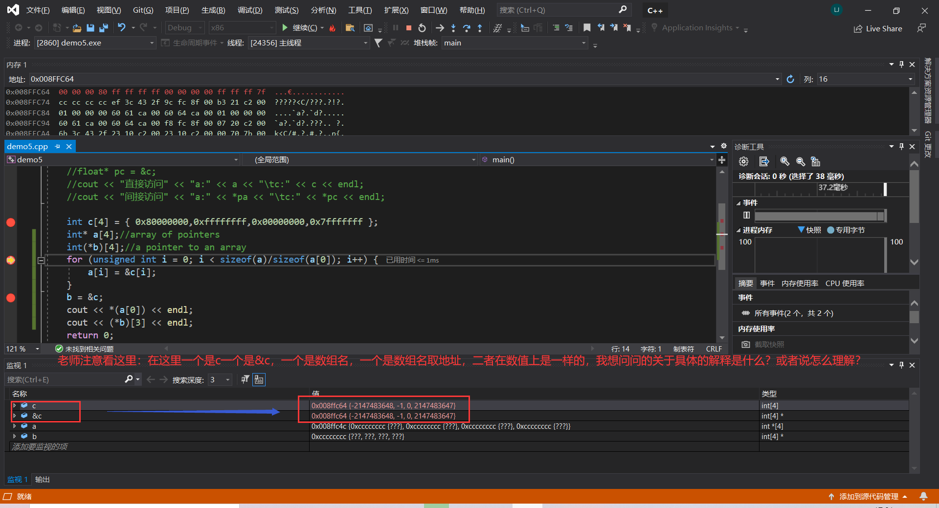Open the stack frame main dropdown
The image size is (939, 508).
click(x=514, y=43)
